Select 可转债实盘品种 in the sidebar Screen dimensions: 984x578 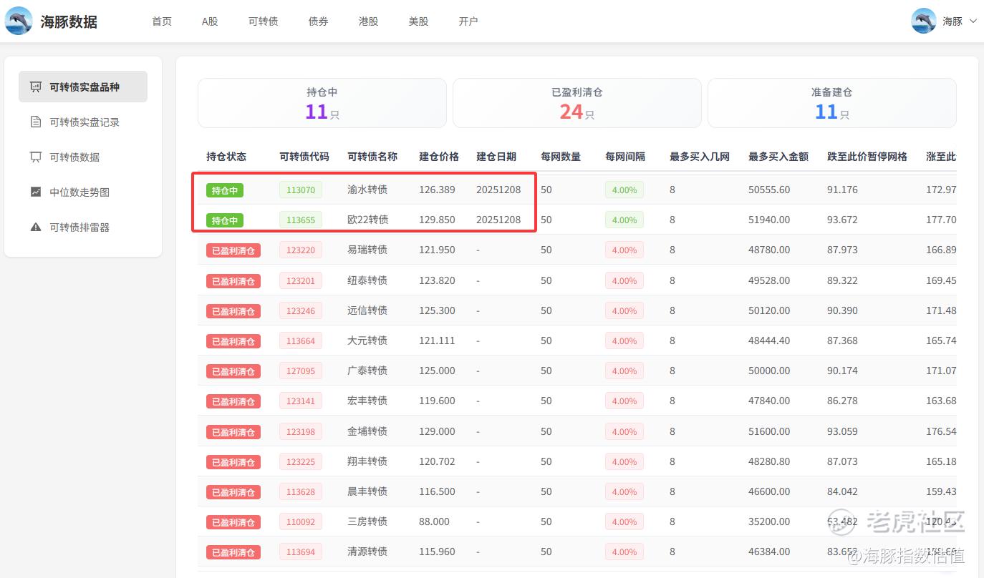[83, 87]
